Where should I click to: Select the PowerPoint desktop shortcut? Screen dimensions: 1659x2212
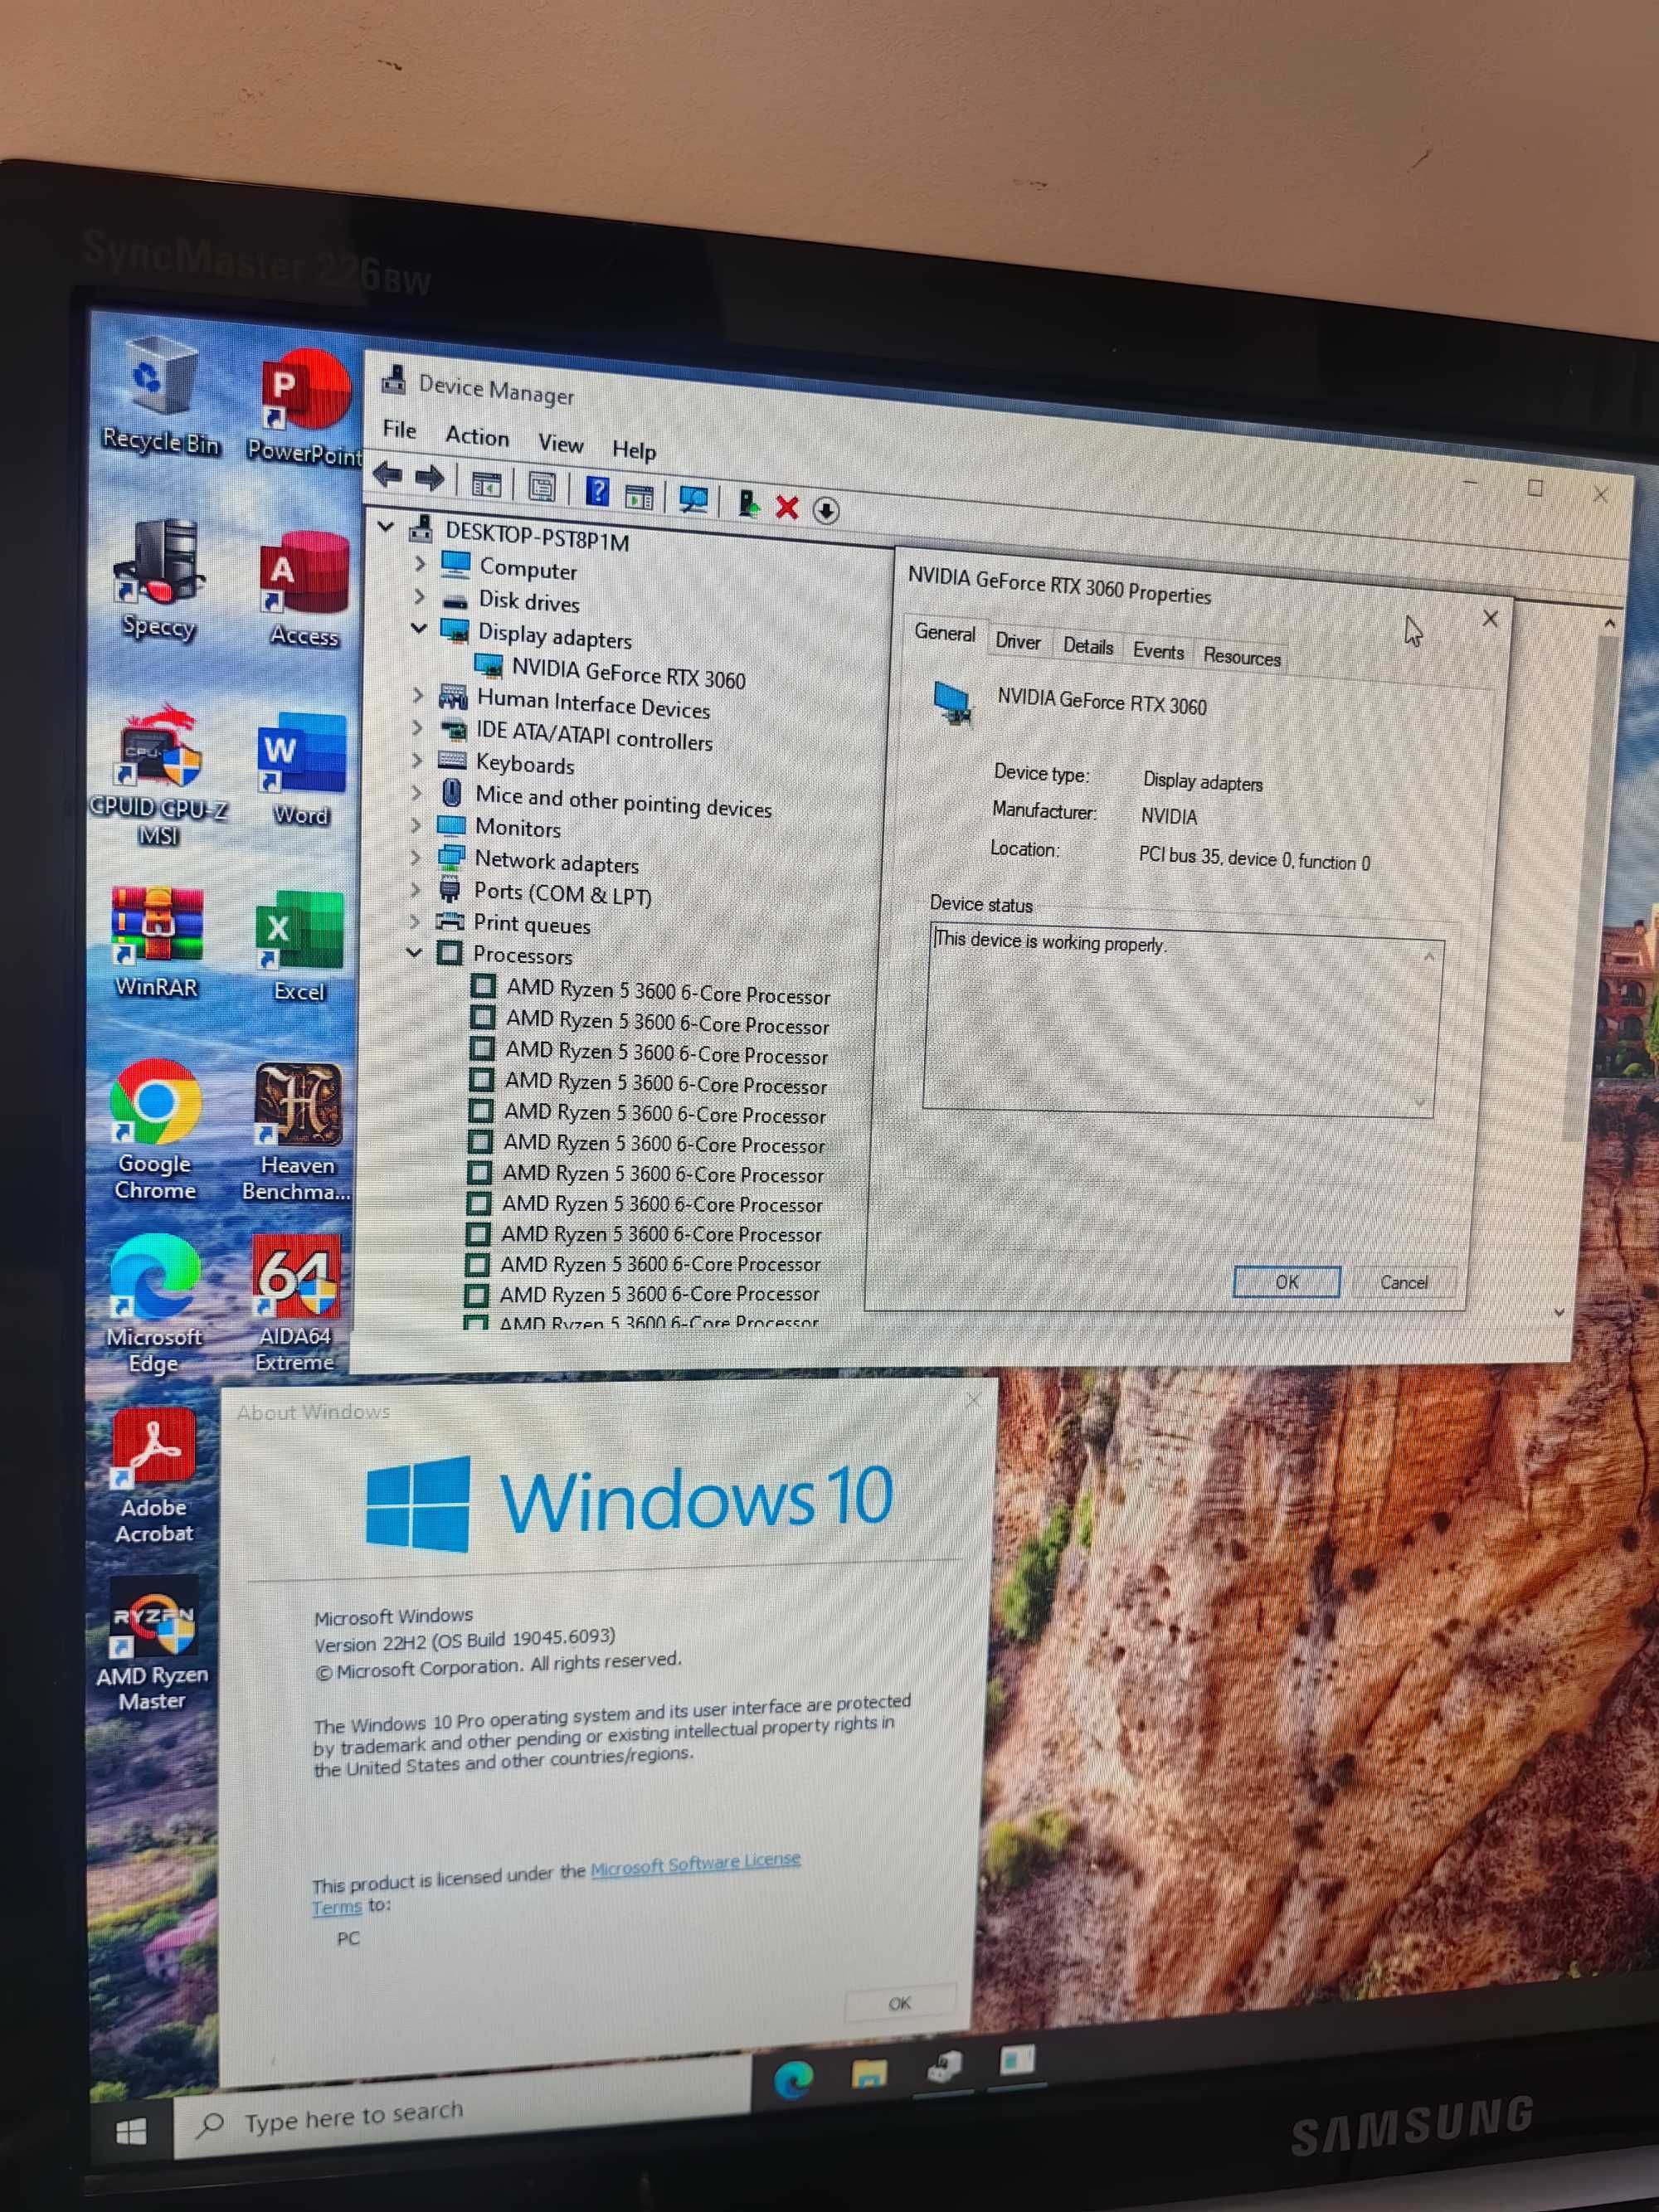[x=305, y=410]
